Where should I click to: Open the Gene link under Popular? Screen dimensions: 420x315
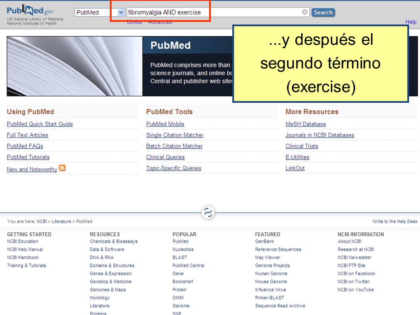point(178,273)
